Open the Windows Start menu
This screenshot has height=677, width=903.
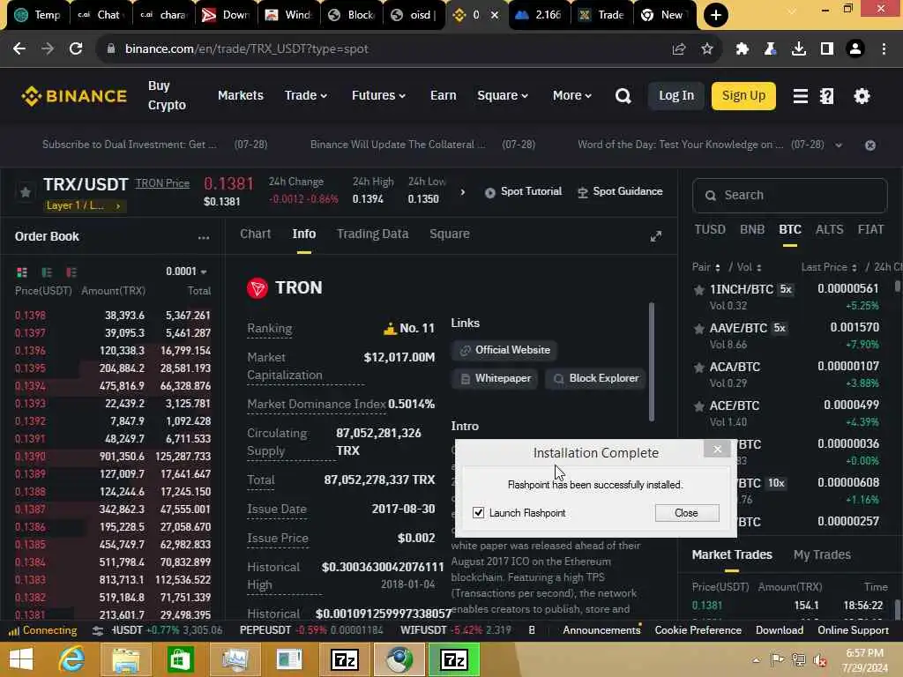(21, 659)
